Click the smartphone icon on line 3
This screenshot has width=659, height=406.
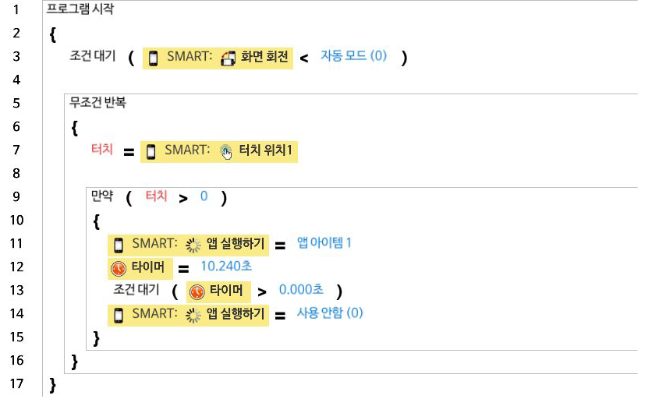(153, 58)
